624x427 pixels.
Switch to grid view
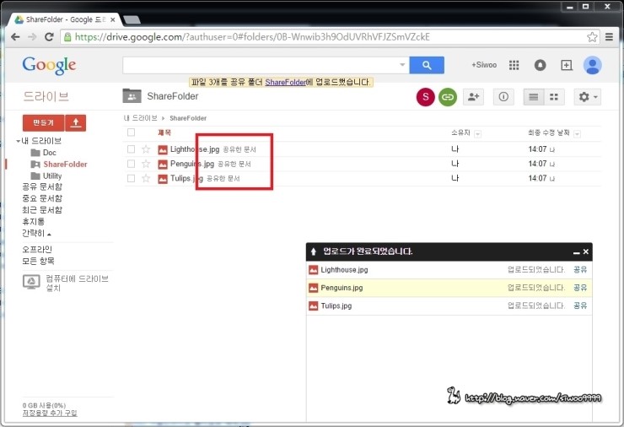[554, 97]
